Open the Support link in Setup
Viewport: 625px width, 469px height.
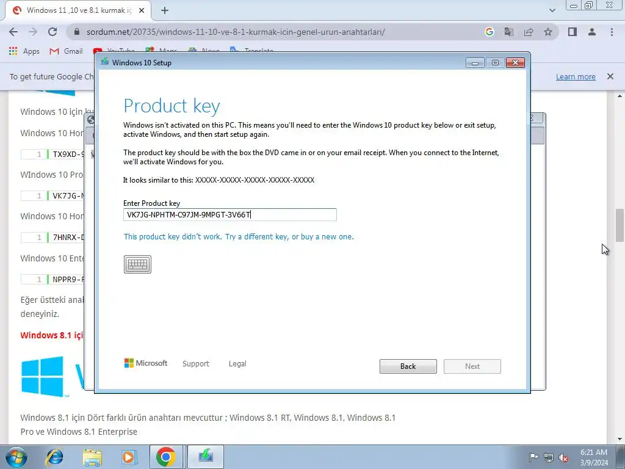coord(196,364)
